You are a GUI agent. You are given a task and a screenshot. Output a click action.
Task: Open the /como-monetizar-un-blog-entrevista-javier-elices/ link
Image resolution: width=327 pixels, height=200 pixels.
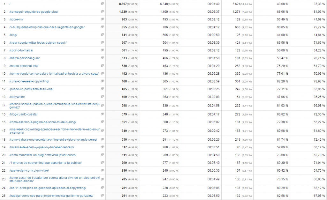(43, 155)
